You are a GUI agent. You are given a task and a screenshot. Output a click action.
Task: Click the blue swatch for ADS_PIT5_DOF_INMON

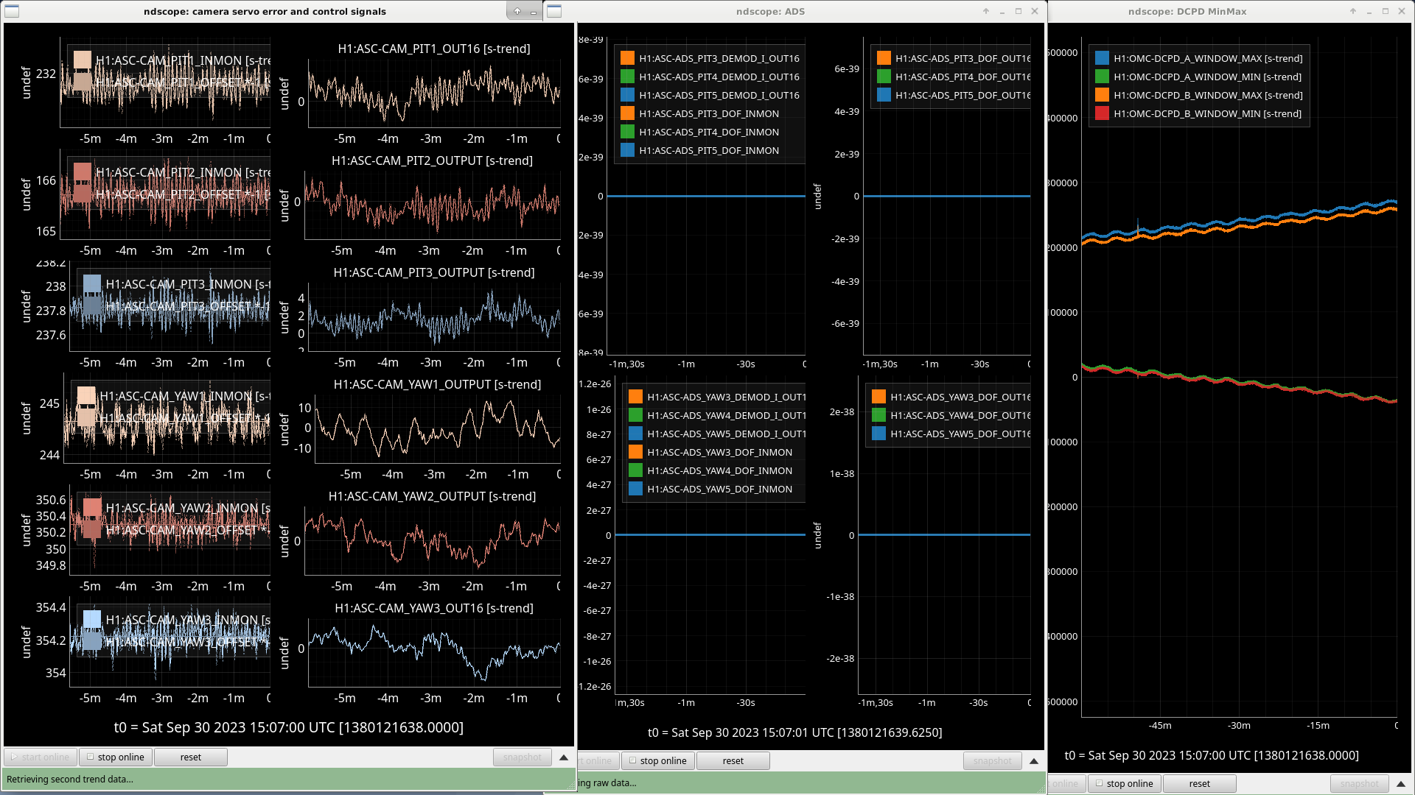click(x=627, y=150)
